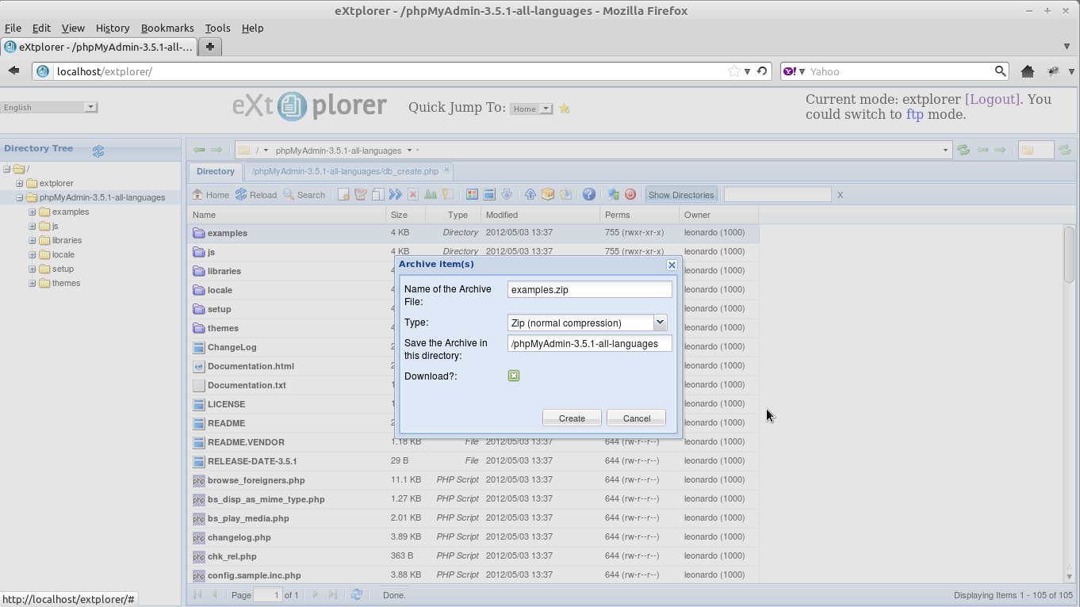Click the copy items toolbar icon
The width and height of the screenshot is (1080, 607).
[378, 195]
